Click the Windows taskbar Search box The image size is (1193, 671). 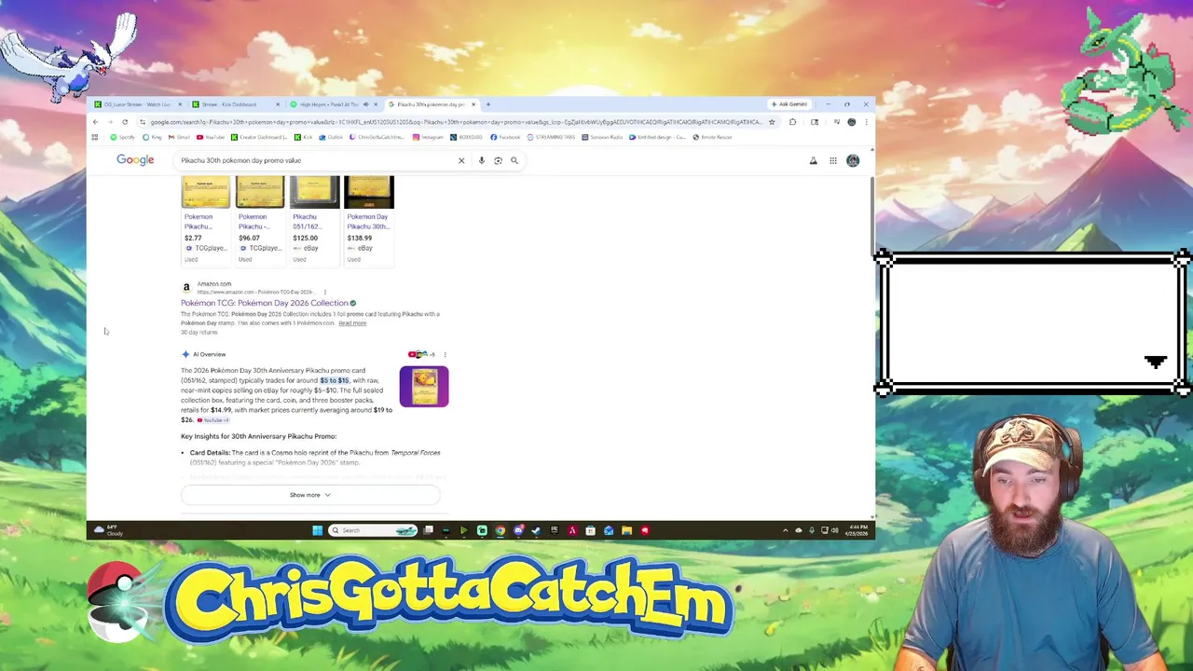tap(372, 530)
